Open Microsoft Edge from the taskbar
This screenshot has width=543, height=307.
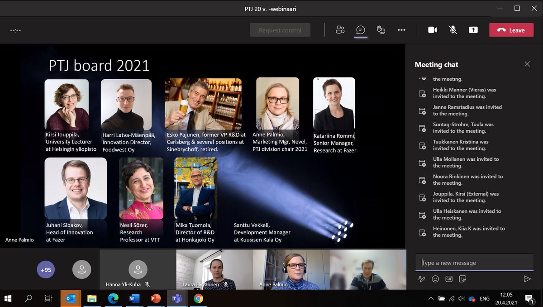[113, 298]
